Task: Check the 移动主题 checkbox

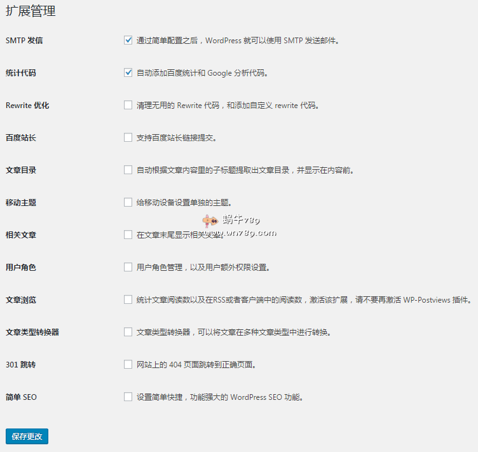Action: pos(128,202)
